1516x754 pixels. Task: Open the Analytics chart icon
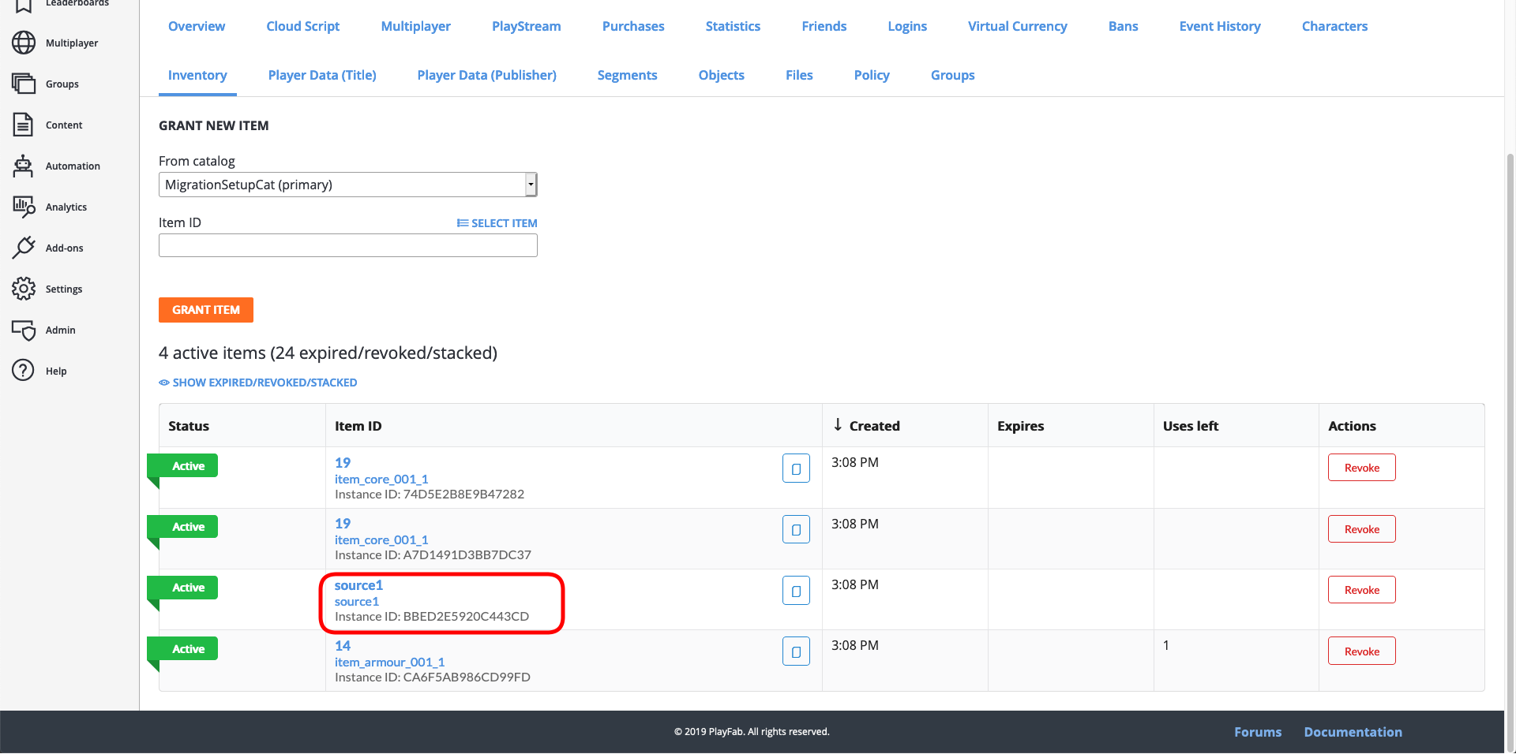tap(24, 207)
